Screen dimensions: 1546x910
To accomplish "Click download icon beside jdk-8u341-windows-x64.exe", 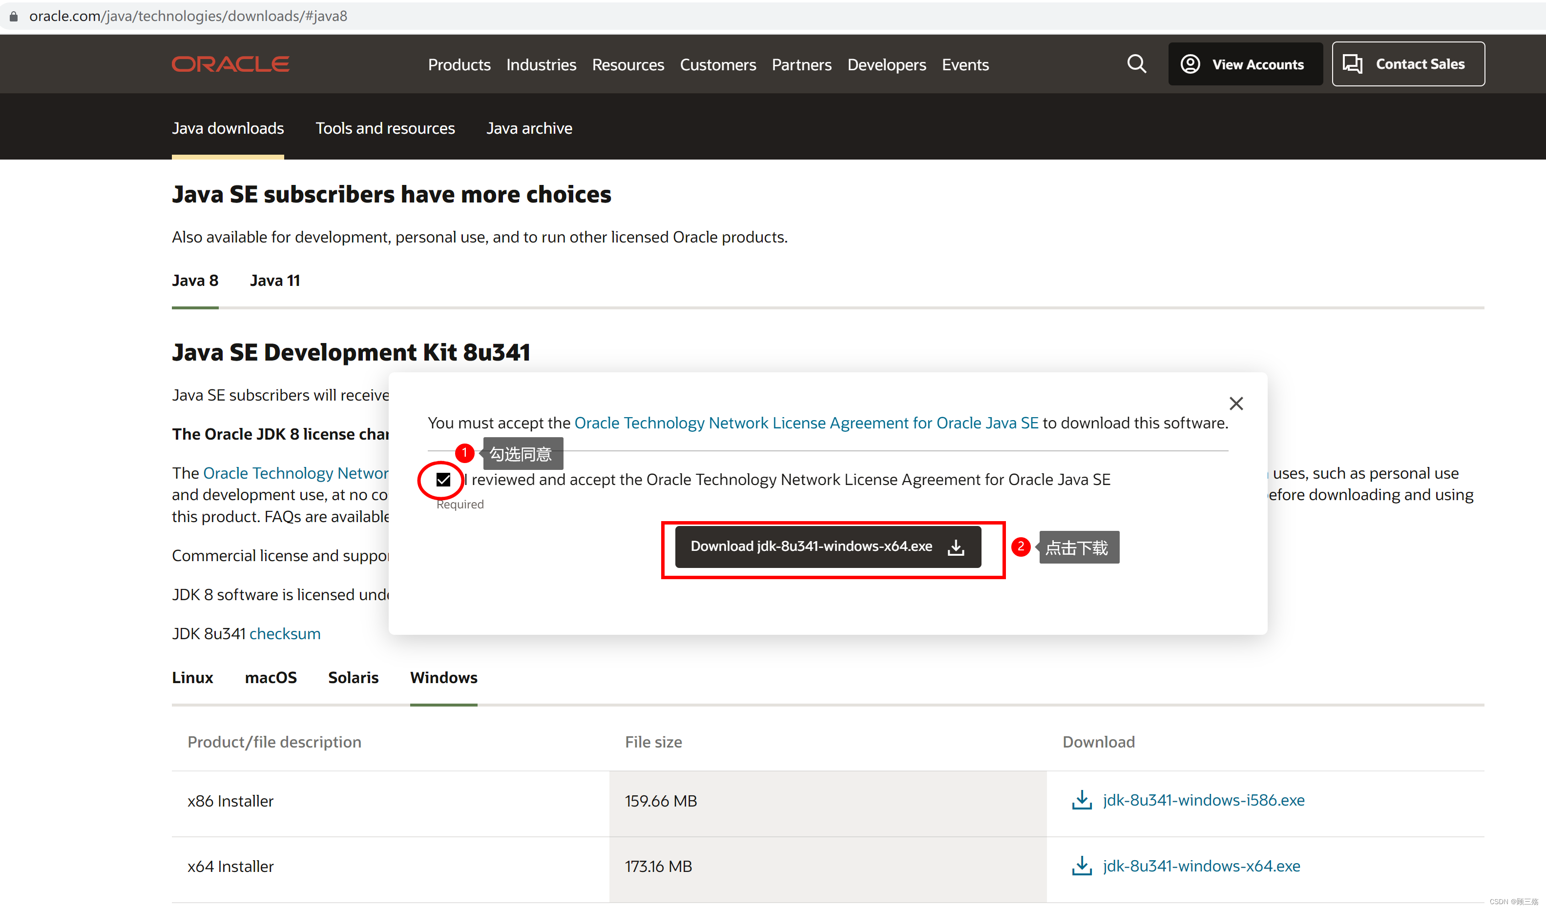I will [x=1082, y=865].
